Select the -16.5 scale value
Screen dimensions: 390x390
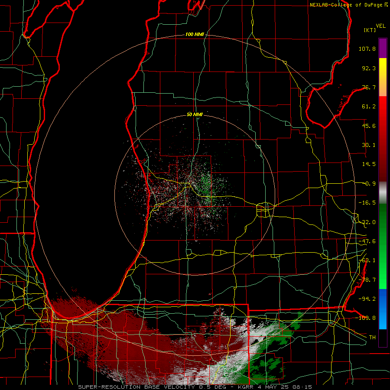coord(367,203)
